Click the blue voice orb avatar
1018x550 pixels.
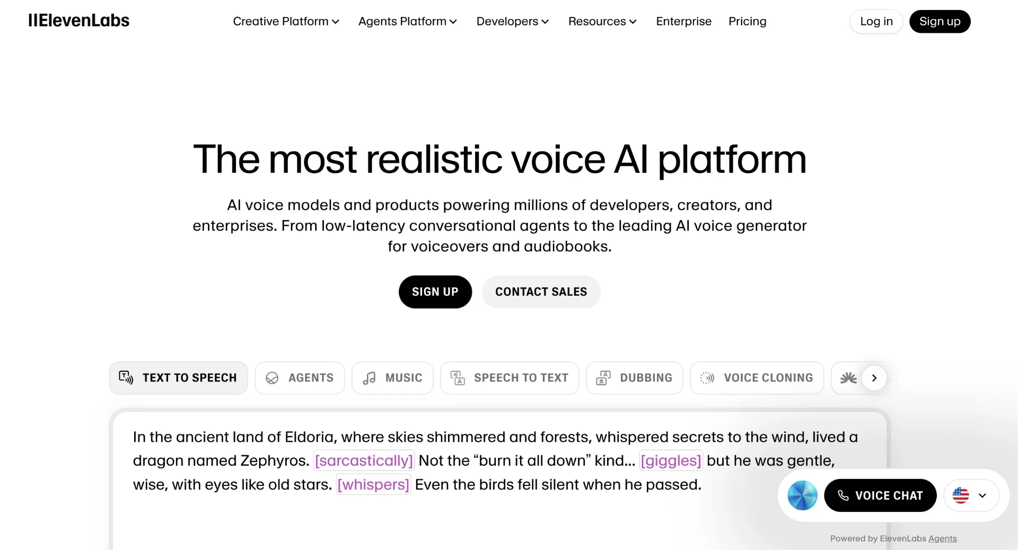tap(802, 495)
